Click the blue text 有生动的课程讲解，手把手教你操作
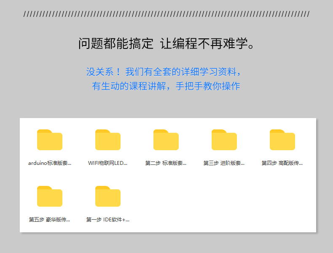 coord(166,86)
